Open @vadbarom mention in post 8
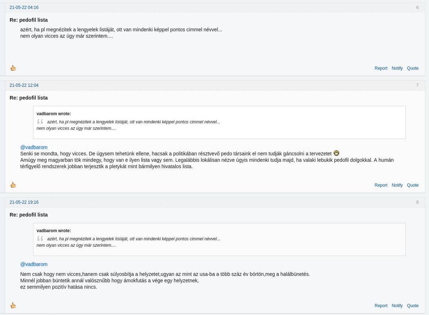The height and width of the screenshot is (315, 429). (x=34, y=264)
